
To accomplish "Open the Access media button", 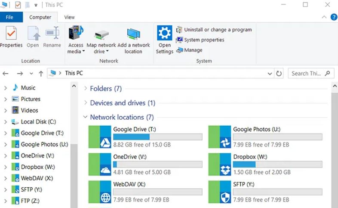I will click(x=76, y=40).
